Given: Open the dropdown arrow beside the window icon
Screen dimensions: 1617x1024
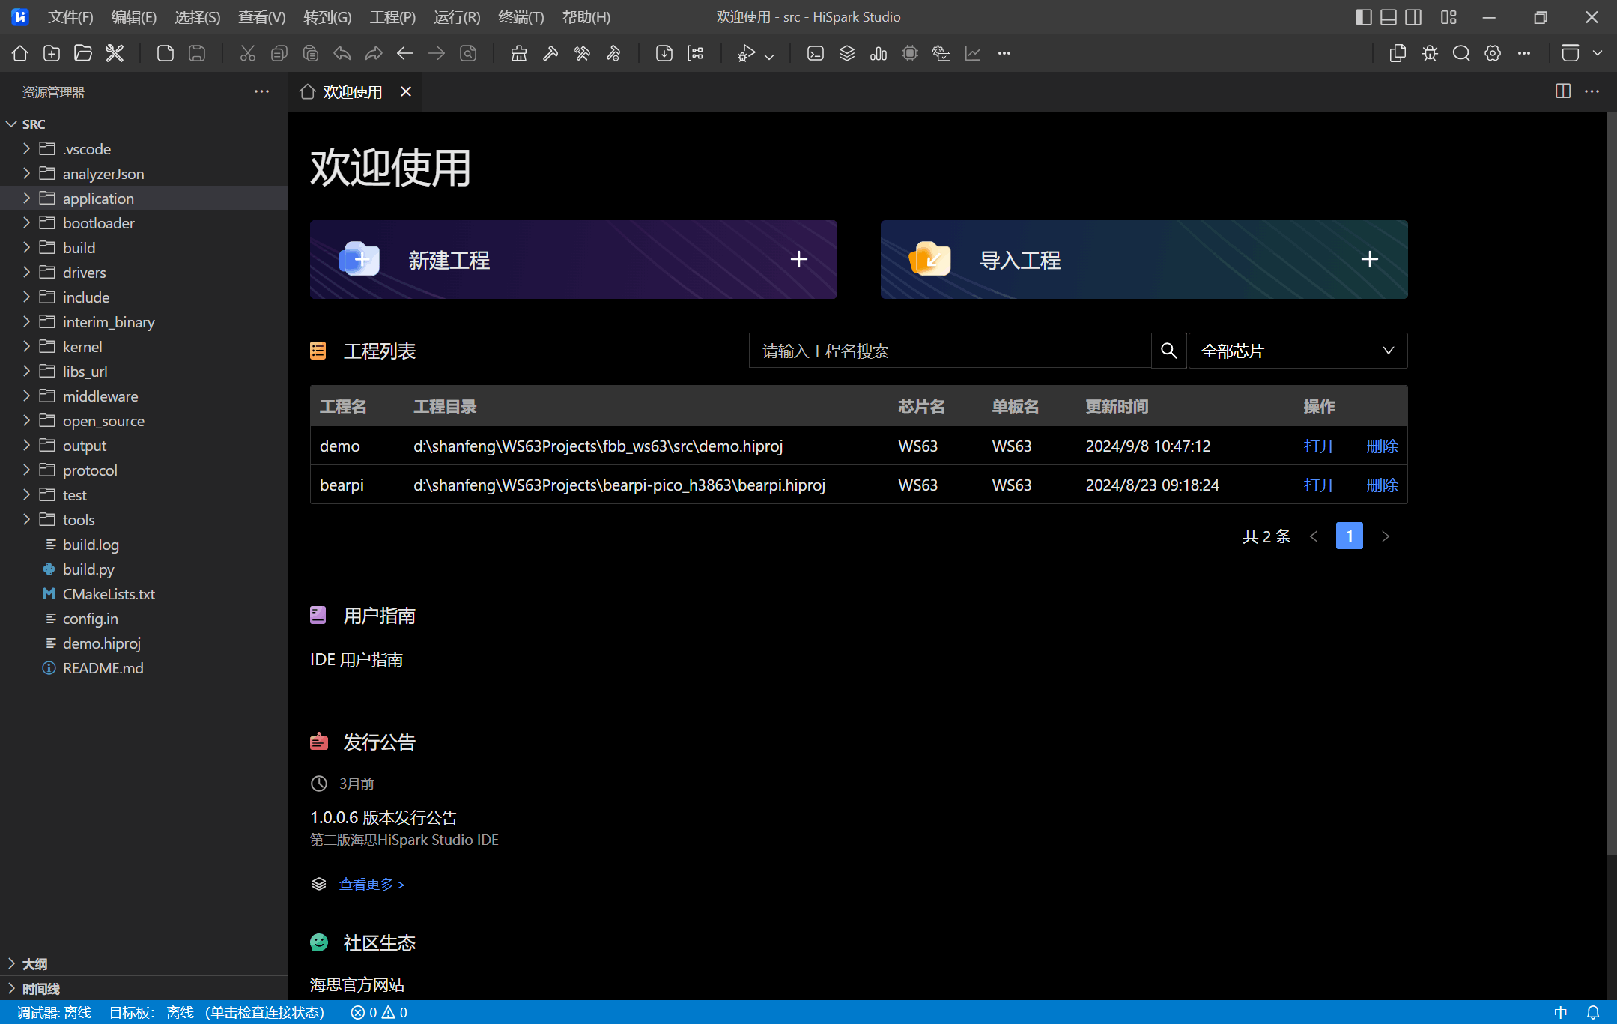Looking at the screenshot, I should click(1598, 53).
